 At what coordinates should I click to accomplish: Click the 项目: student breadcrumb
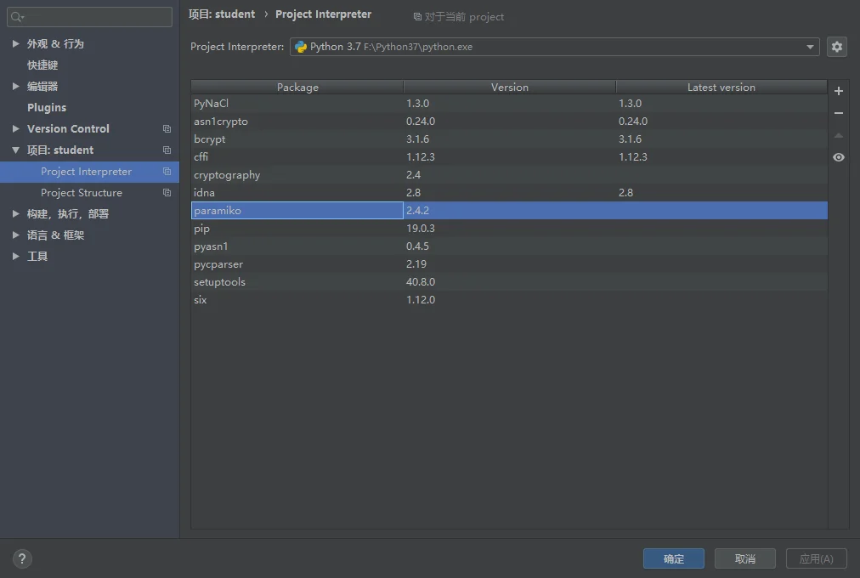pos(222,14)
